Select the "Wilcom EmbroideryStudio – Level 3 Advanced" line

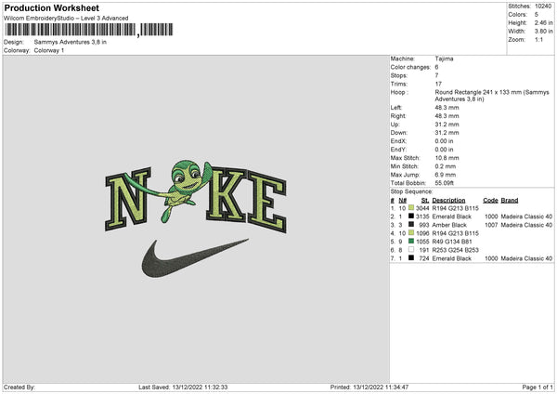[66, 19]
